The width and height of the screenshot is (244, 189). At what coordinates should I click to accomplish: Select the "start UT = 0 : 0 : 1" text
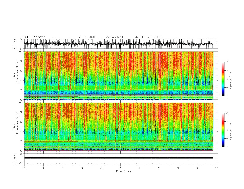pyautogui.click(x=149, y=37)
